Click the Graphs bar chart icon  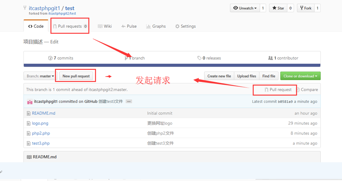pyautogui.click(x=148, y=26)
